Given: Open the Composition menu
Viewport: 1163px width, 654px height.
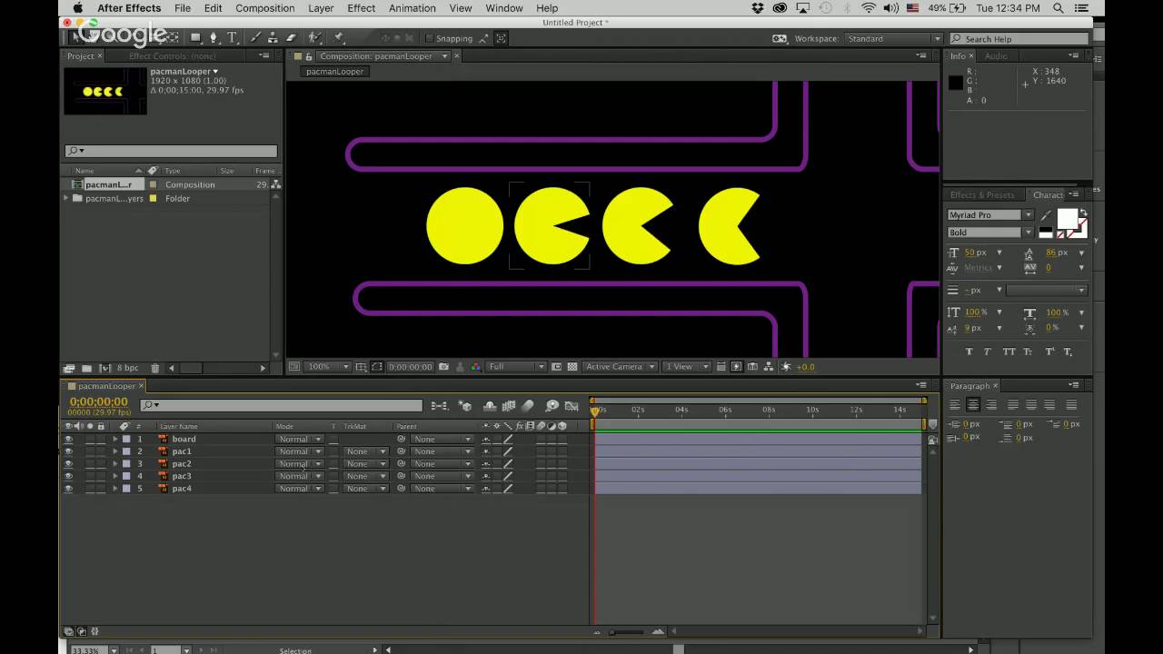Looking at the screenshot, I should (264, 8).
